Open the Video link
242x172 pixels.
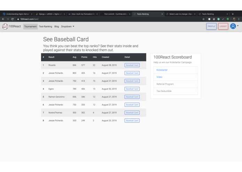(159, 77)
